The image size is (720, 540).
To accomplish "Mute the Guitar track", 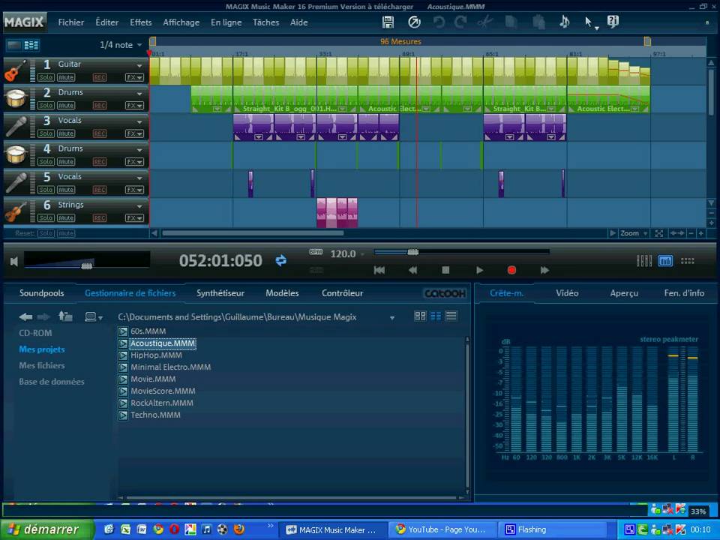I will [67, 77].
